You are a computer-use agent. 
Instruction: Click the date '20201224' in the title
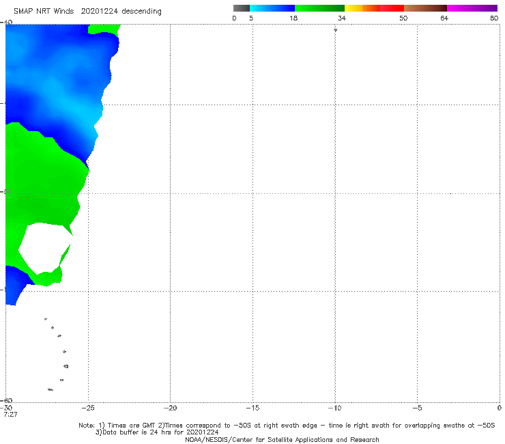coord(99,11)
